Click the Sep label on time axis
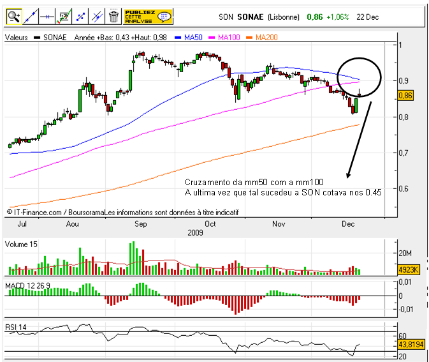 [x=141, y=224]
